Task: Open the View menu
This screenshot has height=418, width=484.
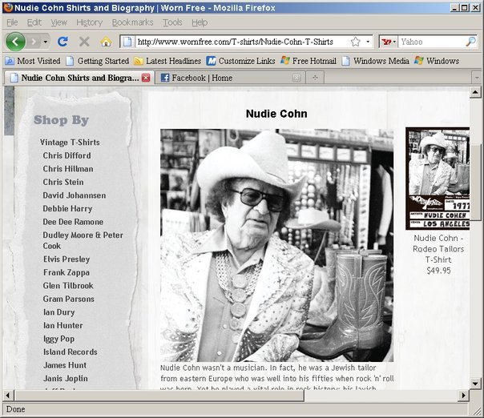Action: tap(58, 22)
